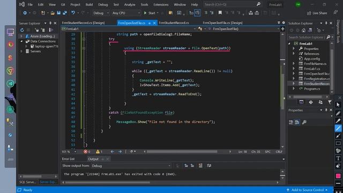Screen dimensions: 343x193
Task: Open the Any CPU platform dropdown
Action: pyautogui.click(x=126, y=13)
